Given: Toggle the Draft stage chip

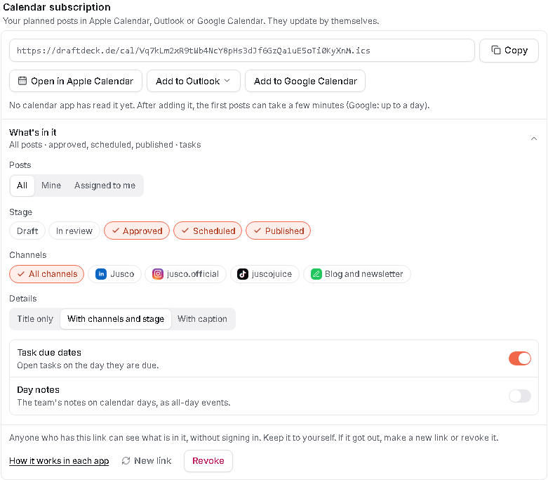Looking at the screenshot, I should pos(27,231).
